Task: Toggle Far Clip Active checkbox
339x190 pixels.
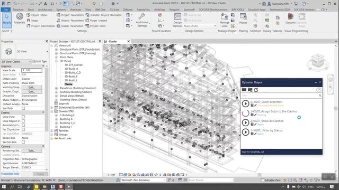Action: click(23, 129)
